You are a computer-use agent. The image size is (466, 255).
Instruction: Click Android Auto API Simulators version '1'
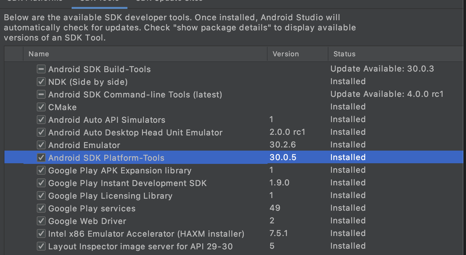click(271, 119)
